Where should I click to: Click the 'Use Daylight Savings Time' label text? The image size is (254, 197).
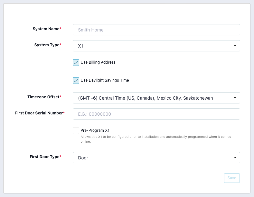pyautogui.click(x=105, y=80)
